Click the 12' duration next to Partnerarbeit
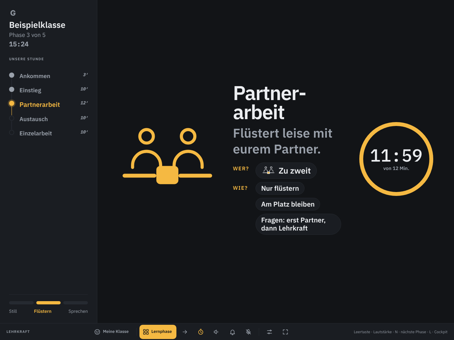Screen dimensions: 454x340 coord(84,103)
